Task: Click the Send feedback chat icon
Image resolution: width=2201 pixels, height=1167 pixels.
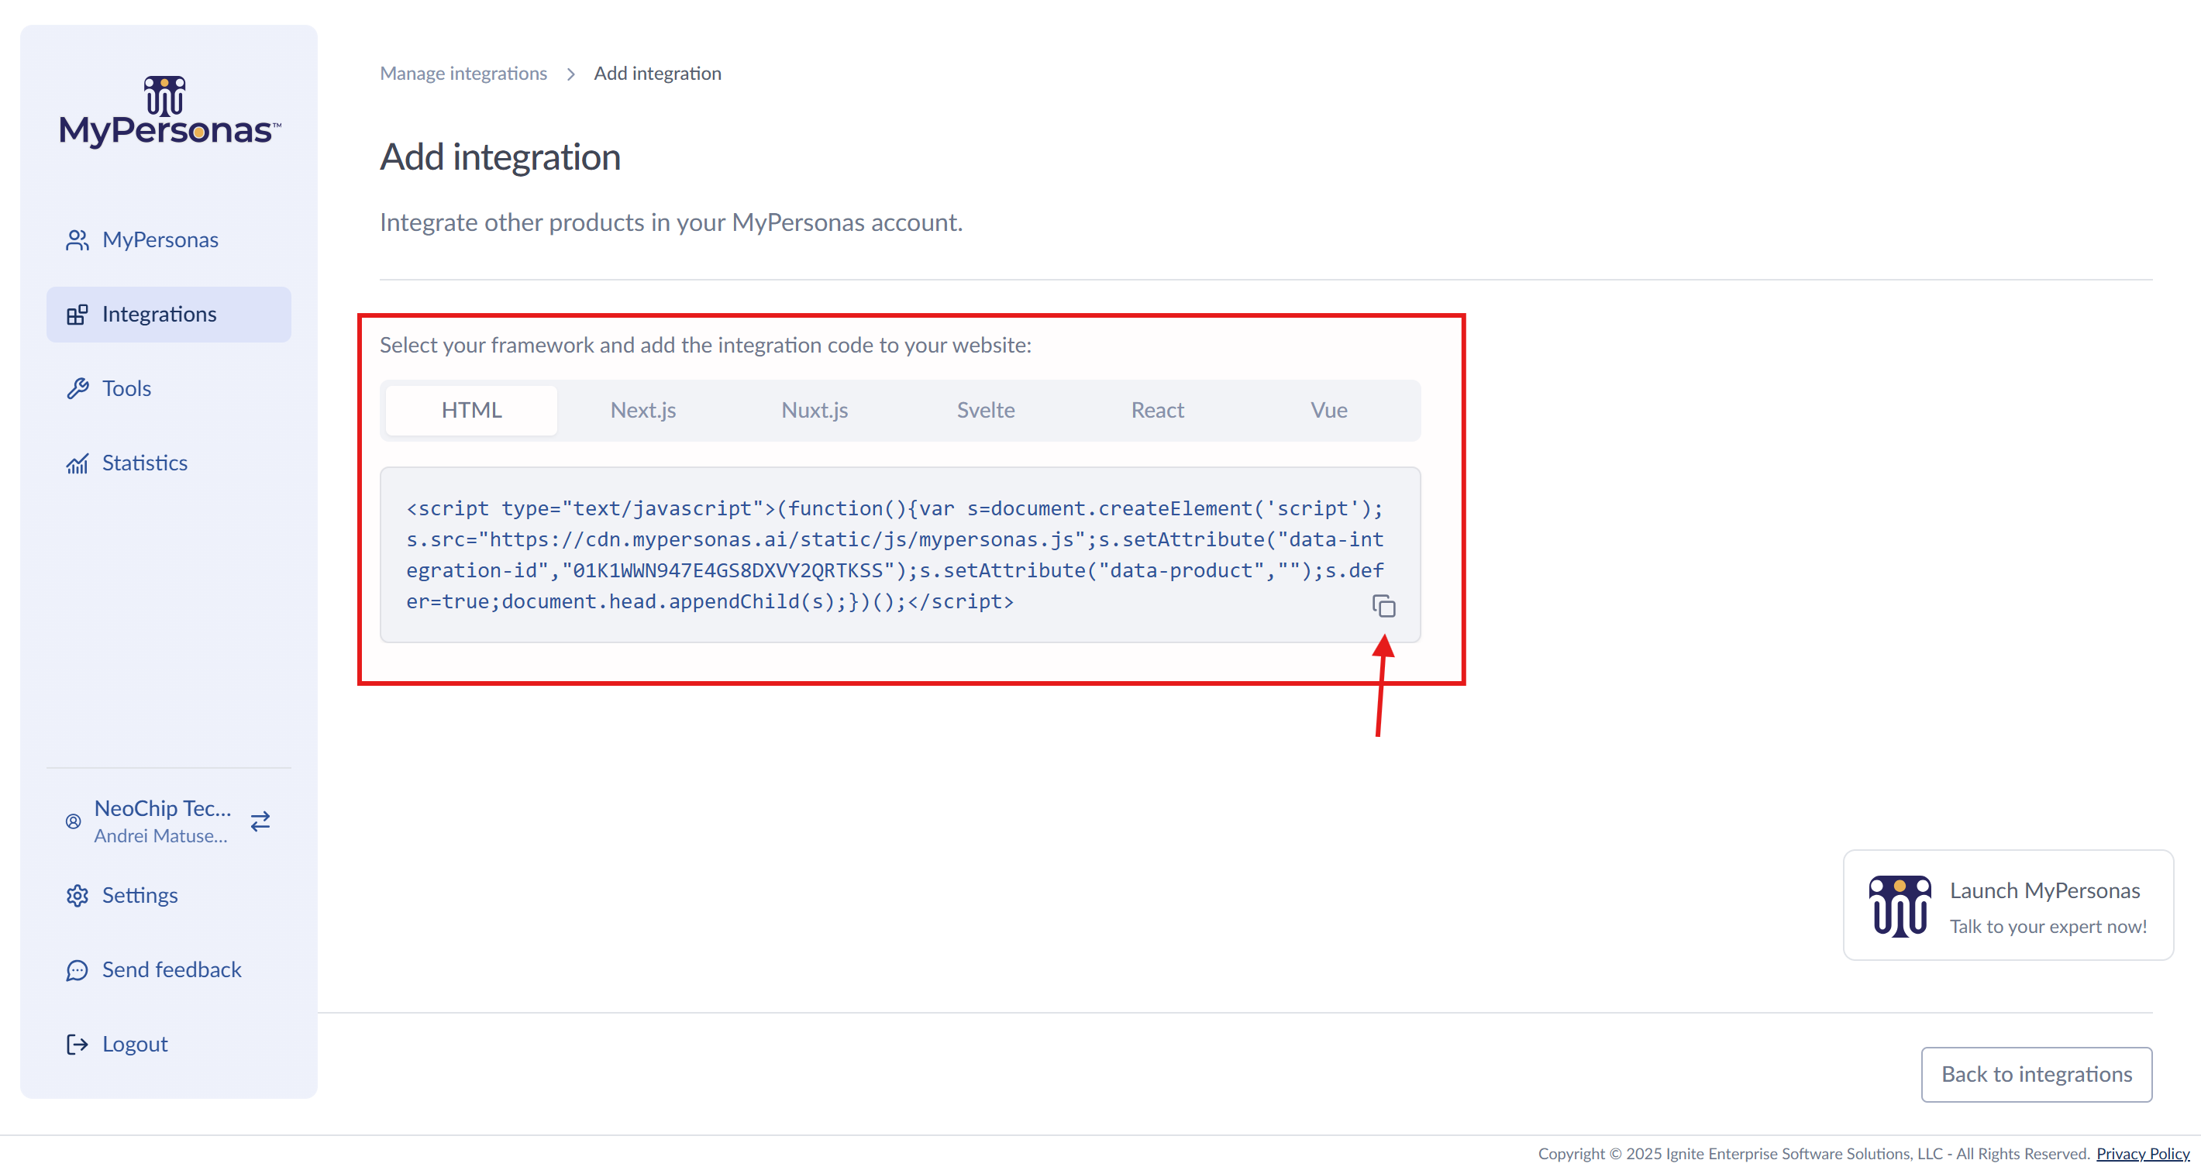Action: pyautogui.click(x=77, y=969)
